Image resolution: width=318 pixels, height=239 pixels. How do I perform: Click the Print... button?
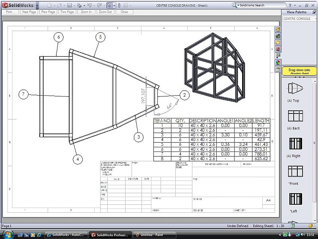point(10,12)
